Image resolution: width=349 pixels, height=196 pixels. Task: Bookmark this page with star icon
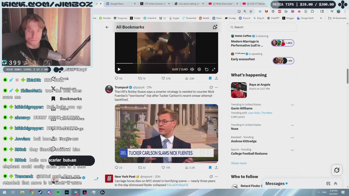pyautogui.click(x=251, y=11)
